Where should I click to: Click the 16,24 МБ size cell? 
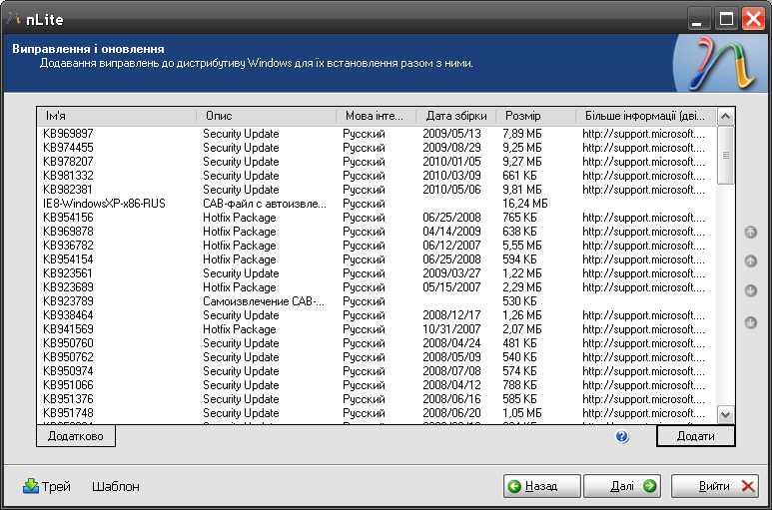pos(525,204)
